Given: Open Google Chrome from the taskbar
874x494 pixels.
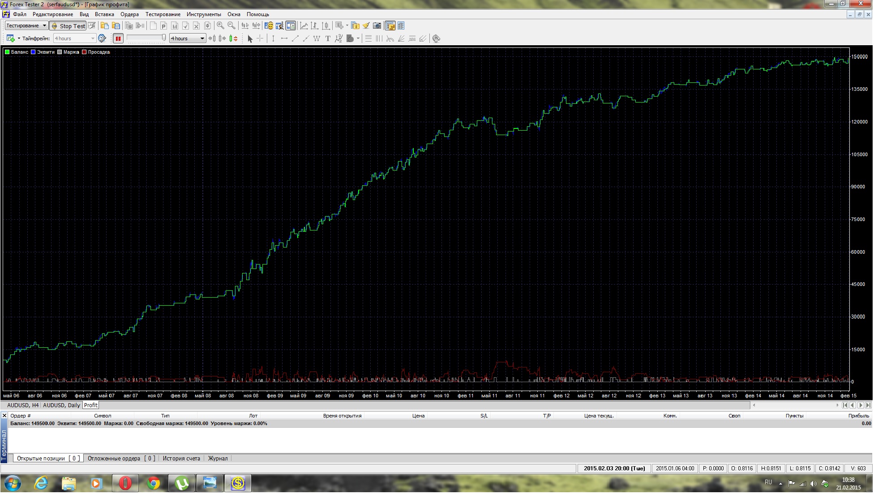Looking at the screenshot, I should 154,483.
